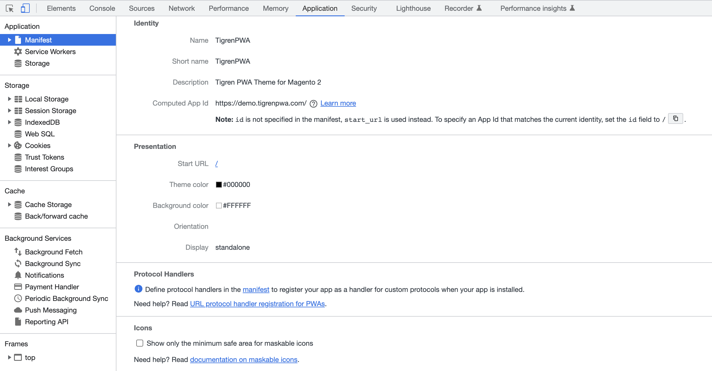Select Manifest in the Application sidebar
The height and width of the screenshot is (371, 712).
[39, 40]
